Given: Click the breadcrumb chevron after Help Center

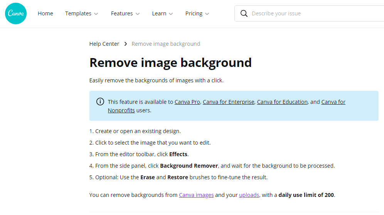Looking at the screenshot, I should pyautogui.click(x=125, y=44).
